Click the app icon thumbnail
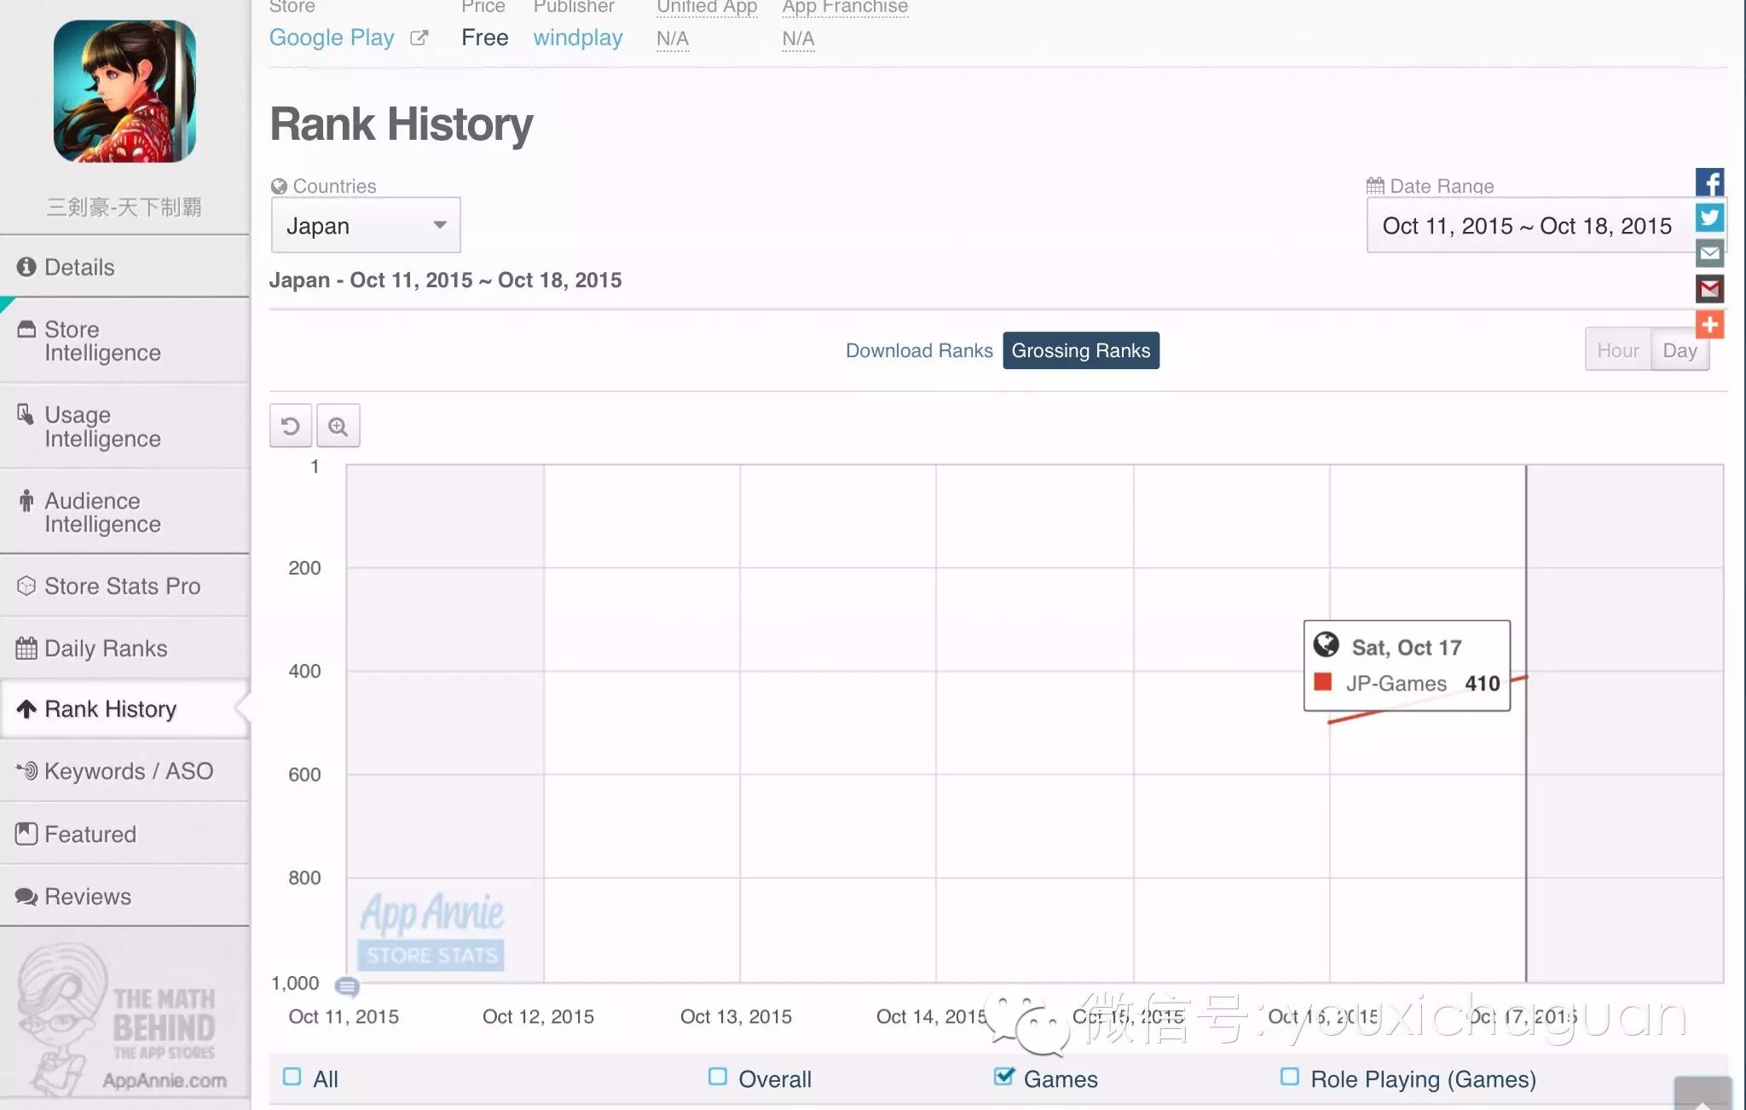Viewport: 1746px width, 1110px height. click(x=124, y=91)
